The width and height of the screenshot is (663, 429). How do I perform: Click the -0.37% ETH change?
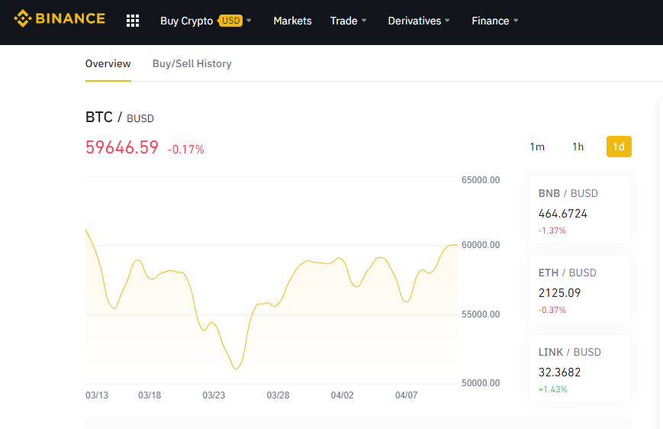click(552, 310)
